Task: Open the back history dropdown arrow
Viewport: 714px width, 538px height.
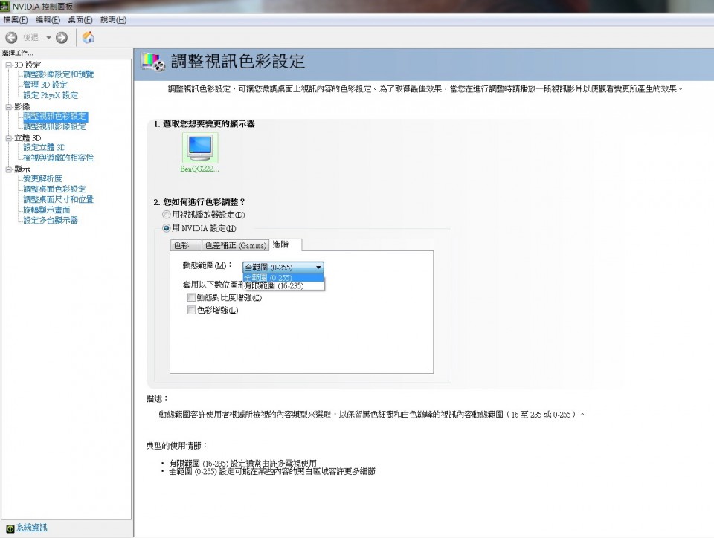Action: (49, 38)
